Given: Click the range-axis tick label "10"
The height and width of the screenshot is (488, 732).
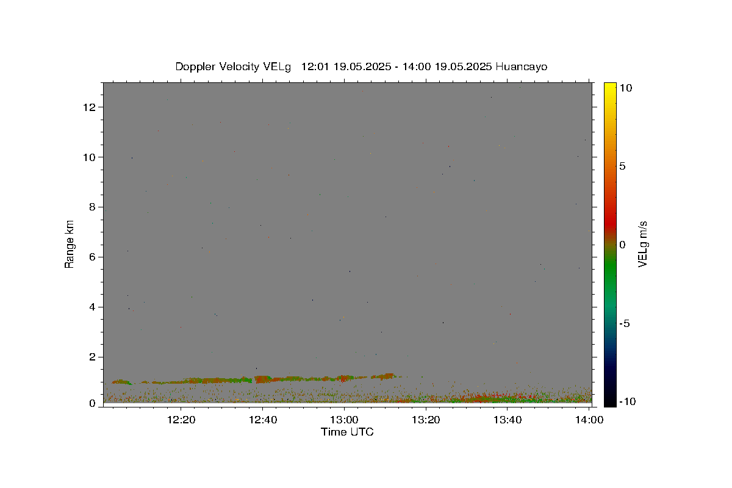Looking at the screenshot, I should tap(90, 157).
